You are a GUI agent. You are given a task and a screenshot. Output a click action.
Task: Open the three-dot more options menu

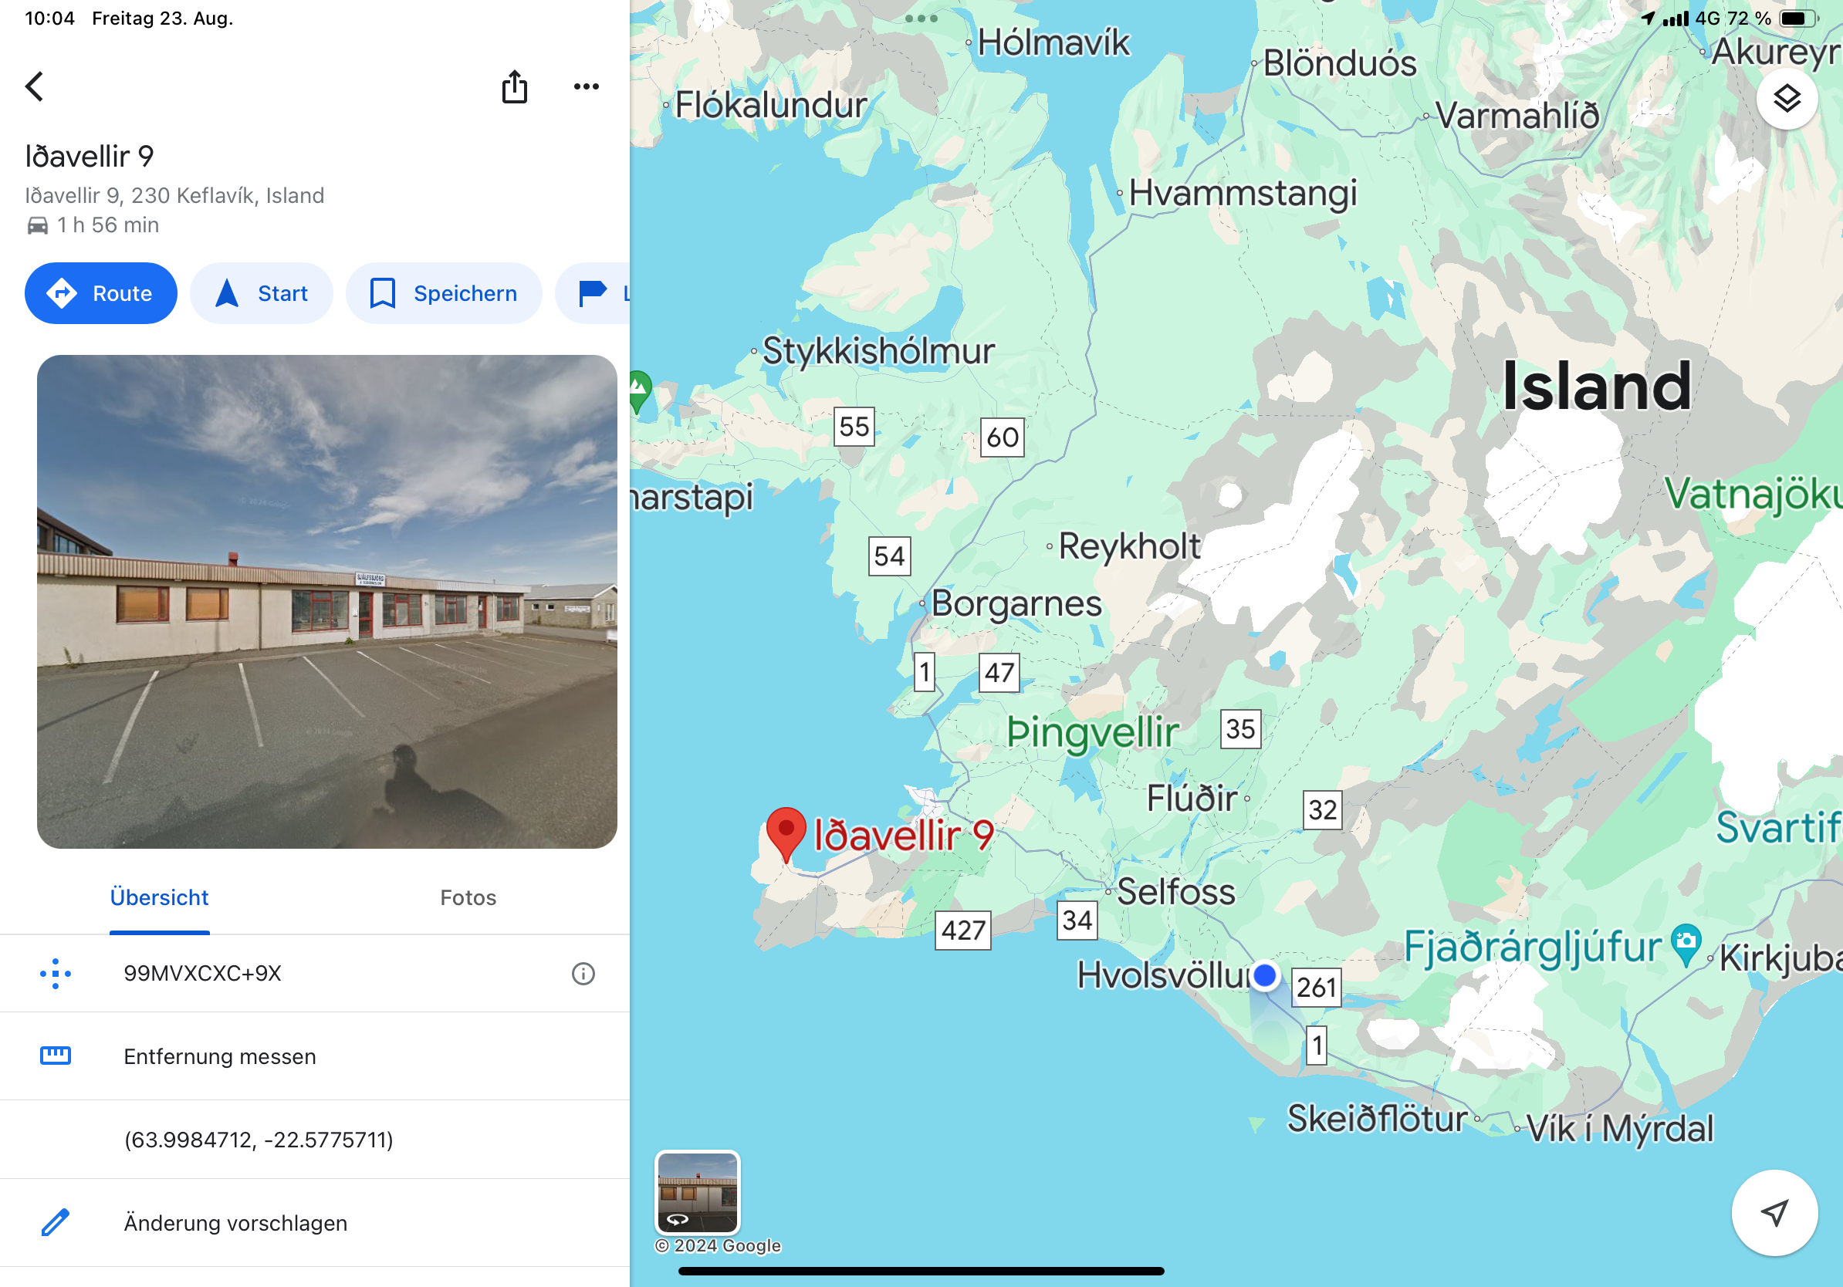coord(586,86)
